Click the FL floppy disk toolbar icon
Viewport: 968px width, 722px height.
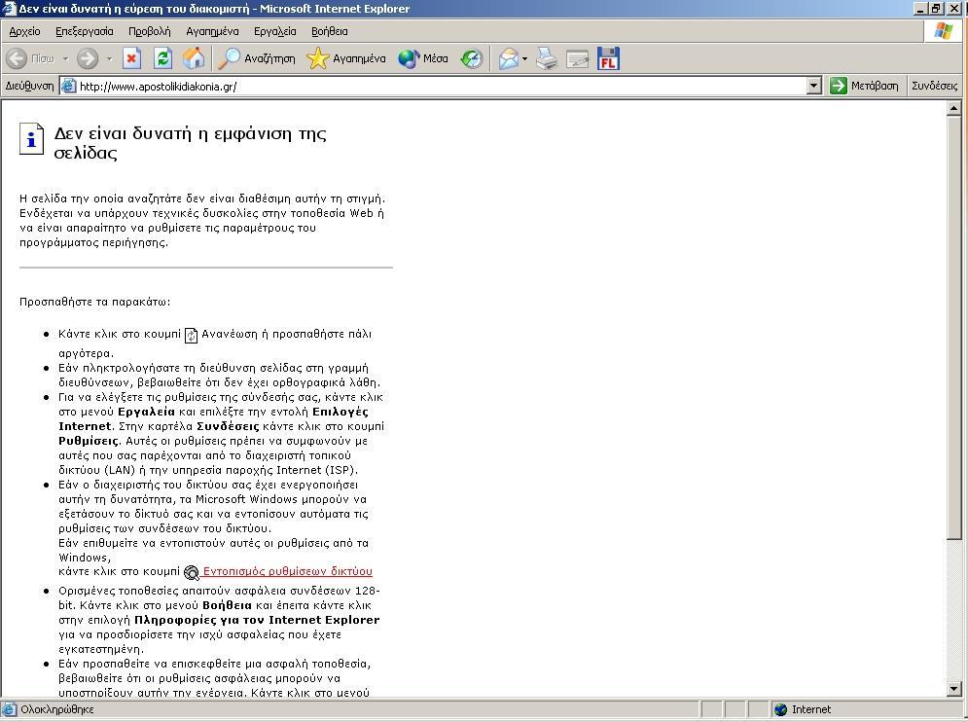point(608,58)
